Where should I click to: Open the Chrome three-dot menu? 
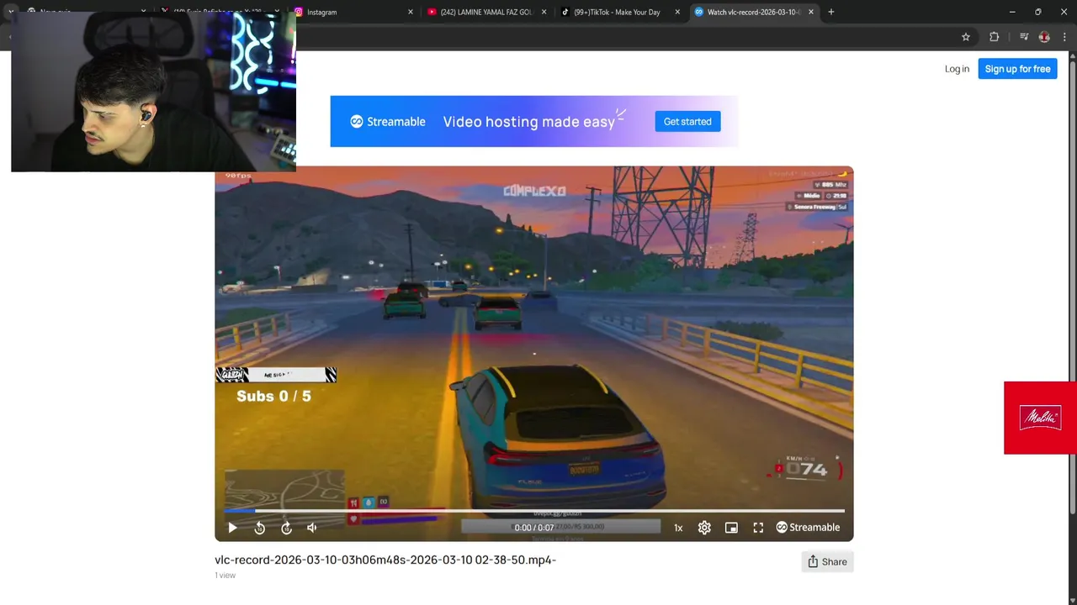pyautogui.click(x=1065, y=37)
